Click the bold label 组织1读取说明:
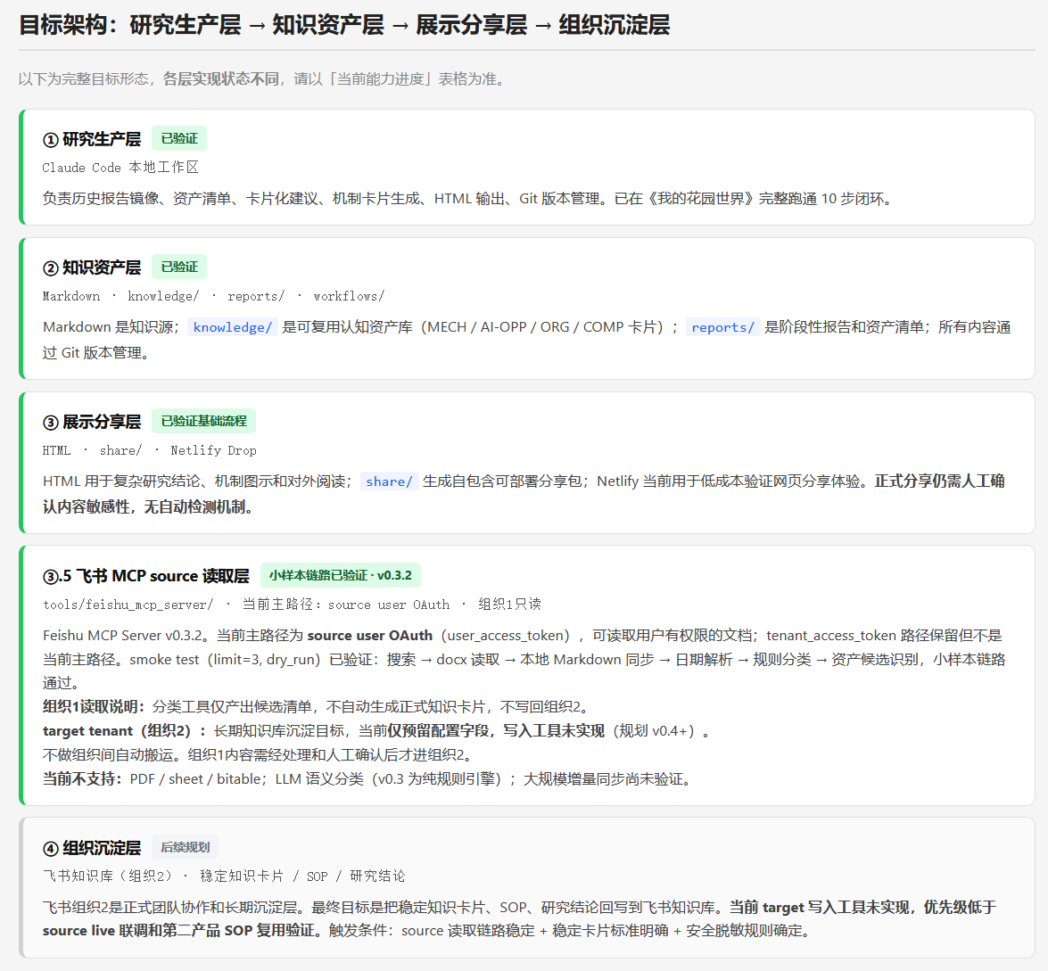This screenshot has width=1048, height=971. point(95,706)
